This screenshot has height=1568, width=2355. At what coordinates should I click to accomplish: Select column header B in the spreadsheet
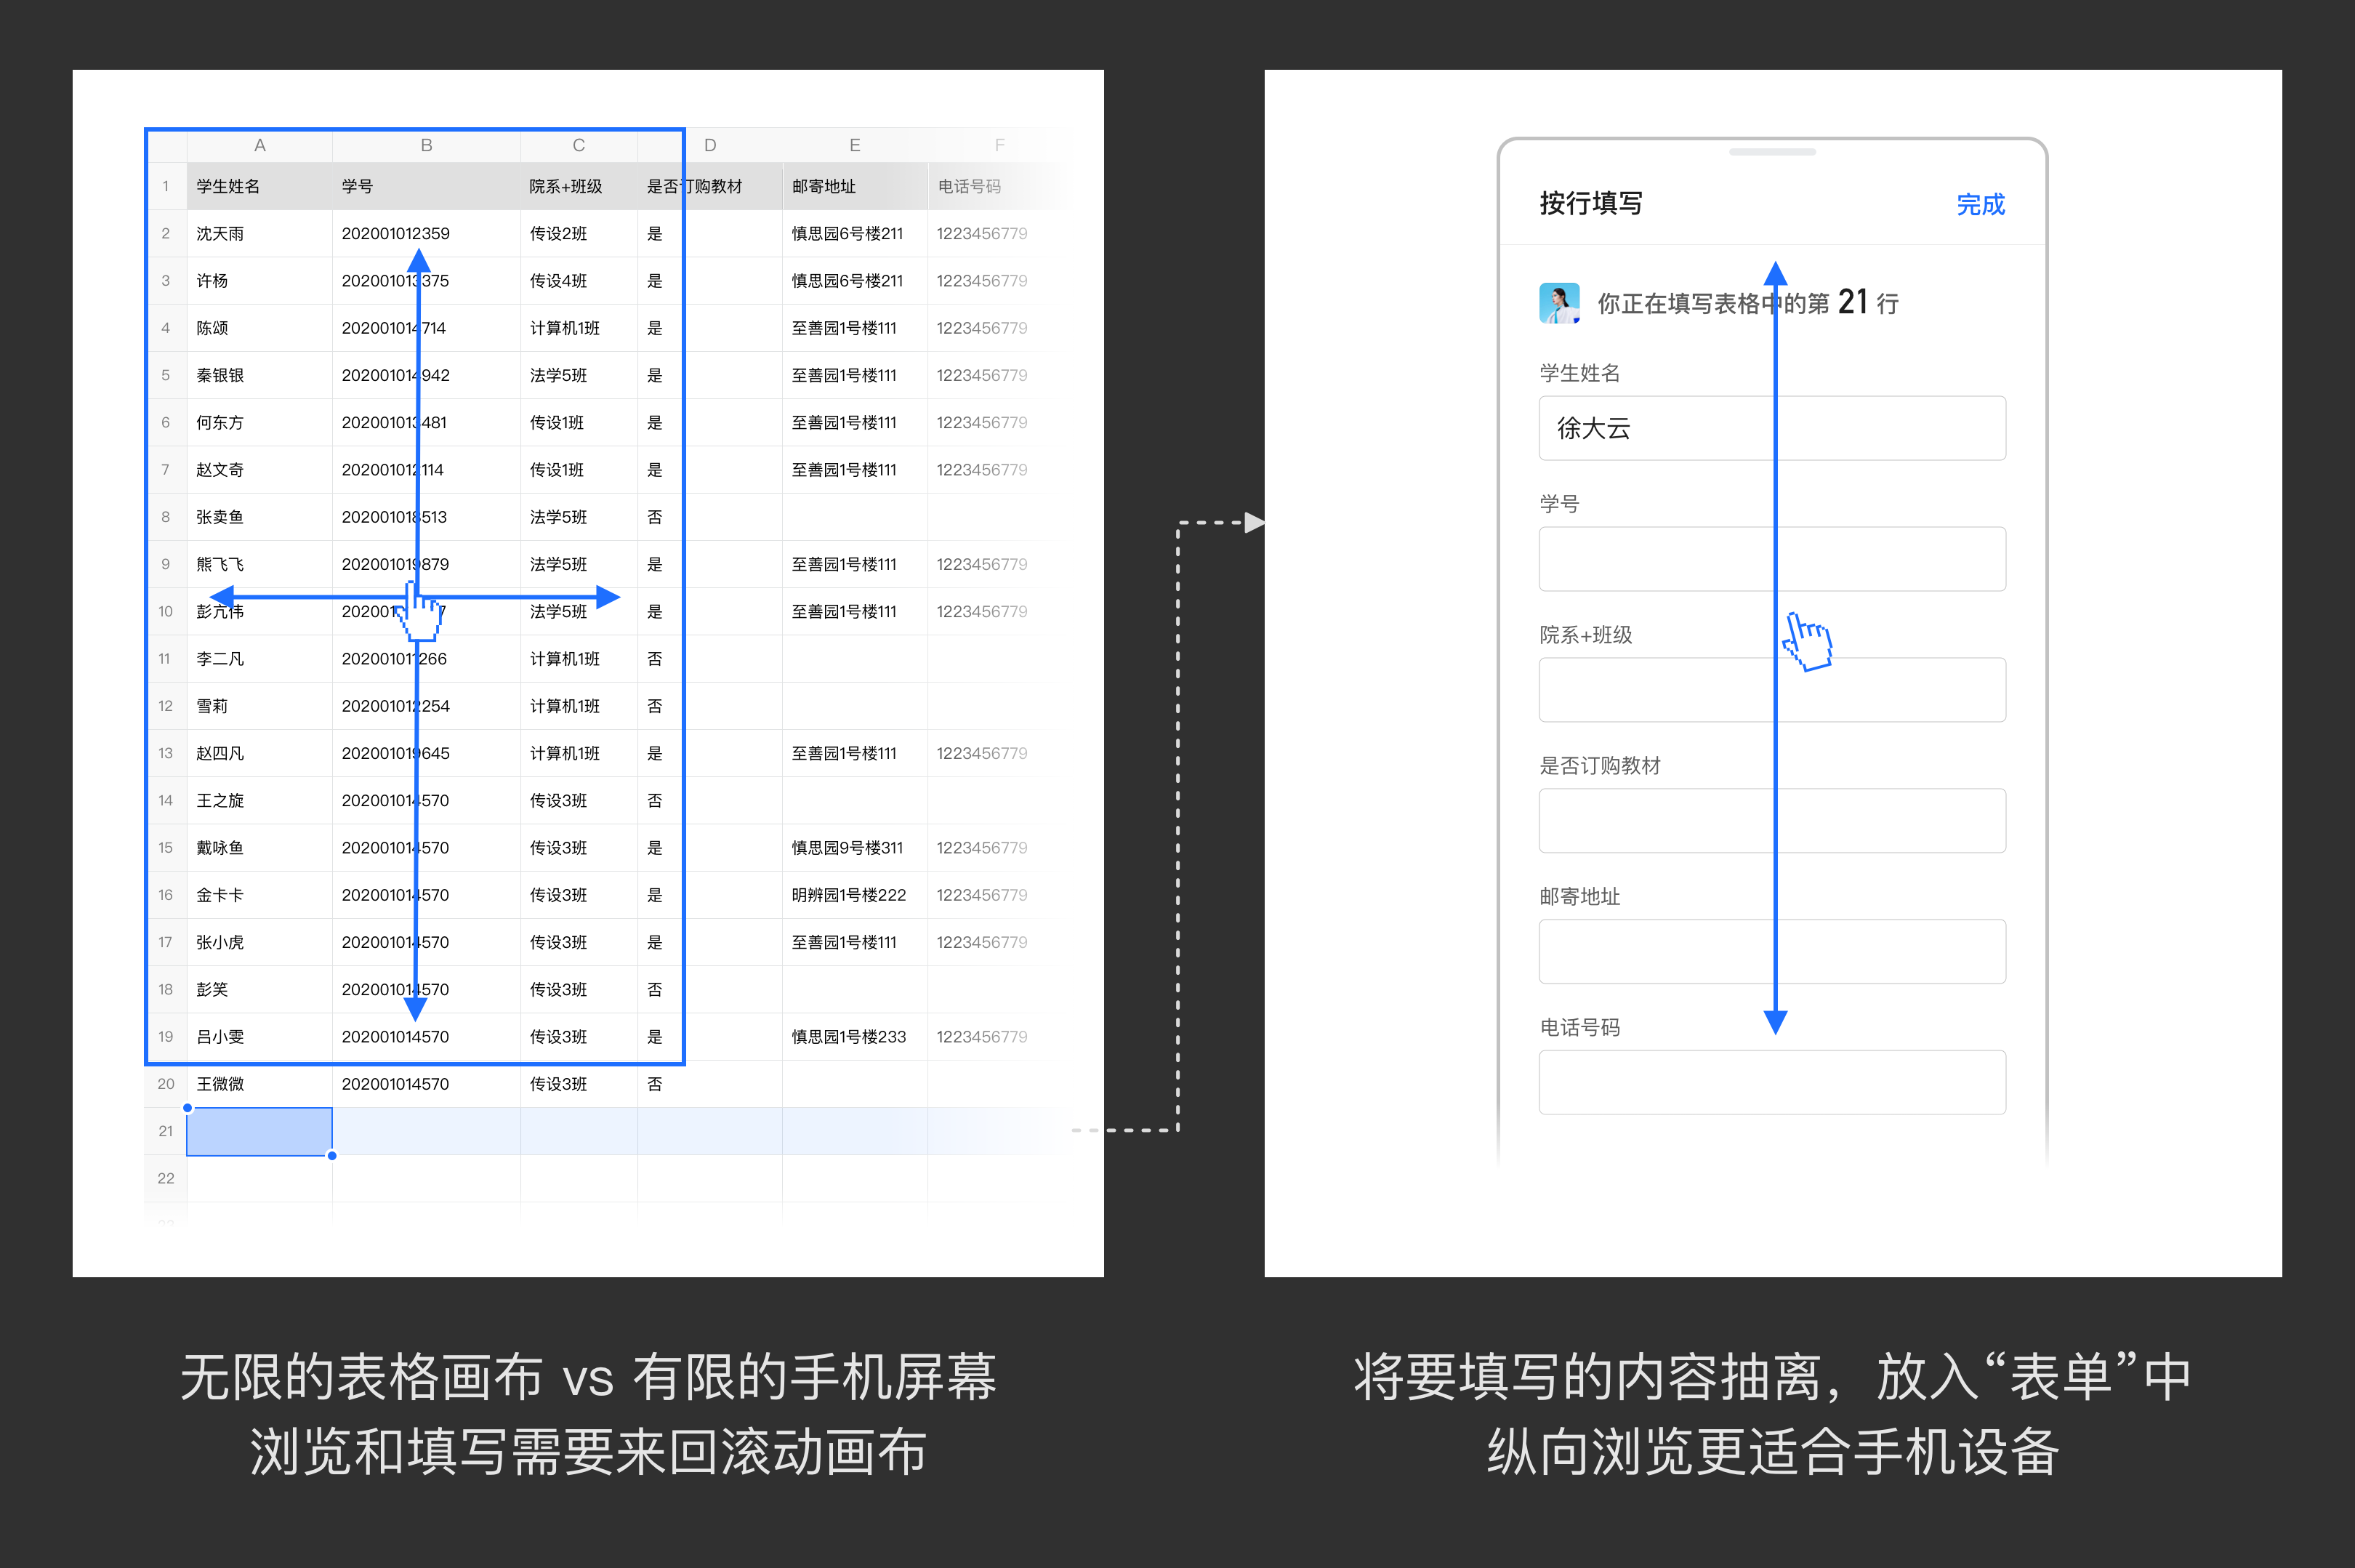tap(427, 145)
